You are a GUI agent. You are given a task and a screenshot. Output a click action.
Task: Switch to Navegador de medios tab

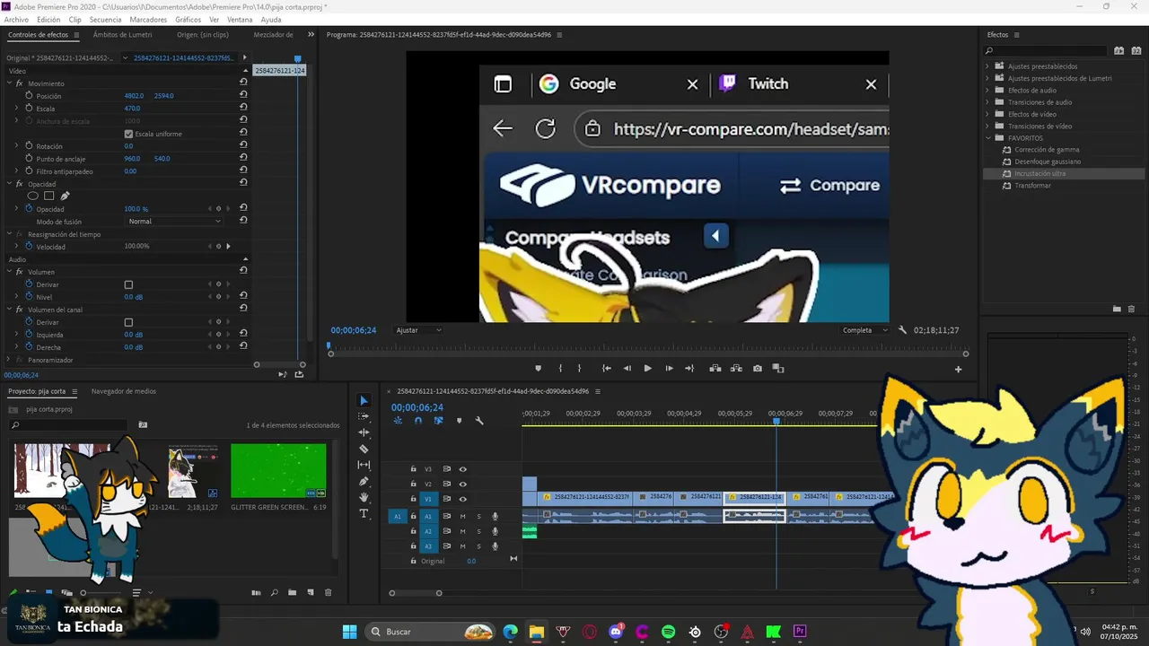point(123,391)
